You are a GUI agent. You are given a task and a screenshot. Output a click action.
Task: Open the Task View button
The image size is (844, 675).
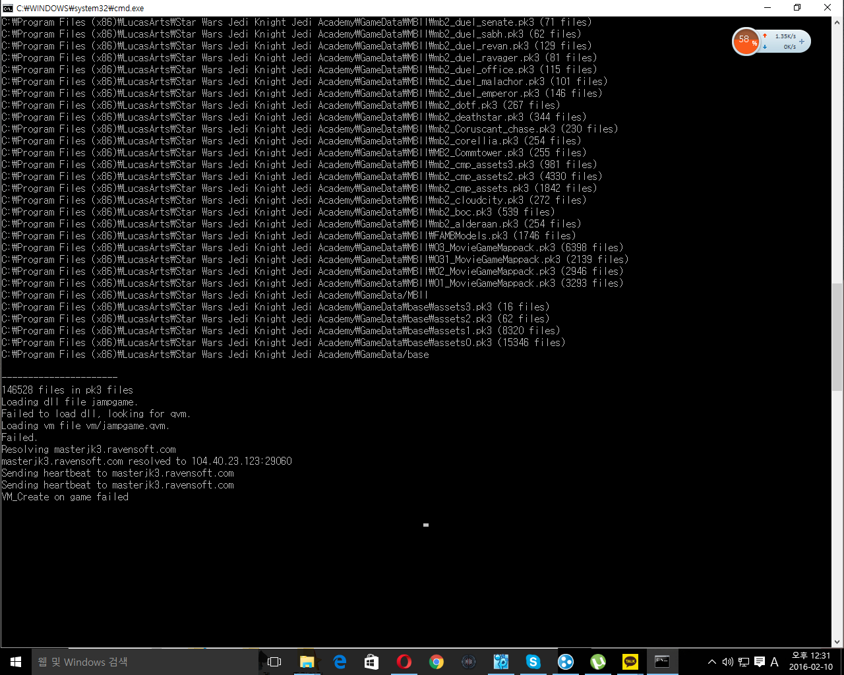pyautogui.click(x=274, y=662)
